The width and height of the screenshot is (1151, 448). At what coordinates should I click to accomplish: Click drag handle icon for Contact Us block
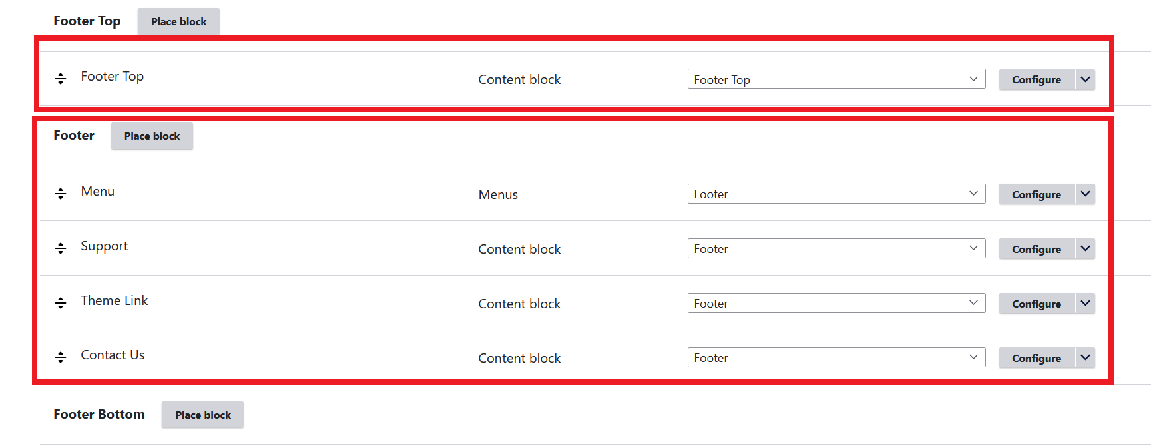click(61, 357)
